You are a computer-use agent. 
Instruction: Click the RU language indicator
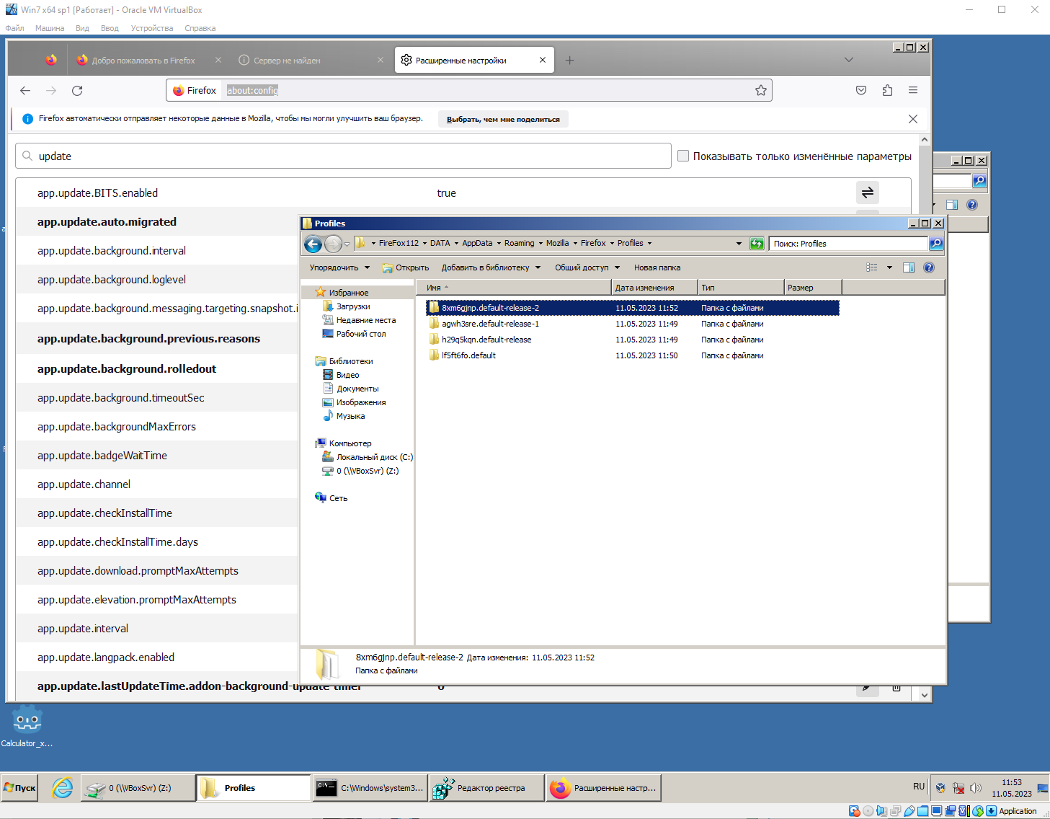point(918,787)
